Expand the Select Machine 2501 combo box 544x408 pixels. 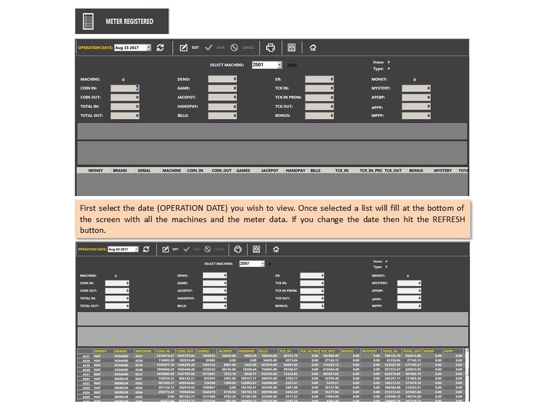[279, 65]
